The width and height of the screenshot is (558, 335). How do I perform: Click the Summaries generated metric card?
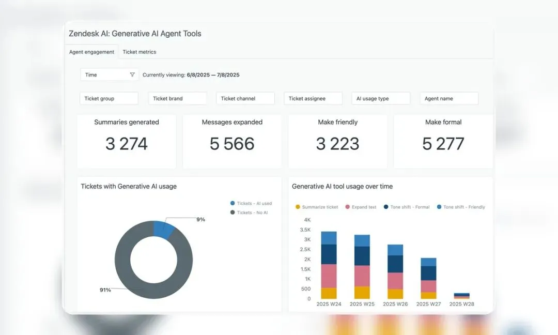coord(127,141)
